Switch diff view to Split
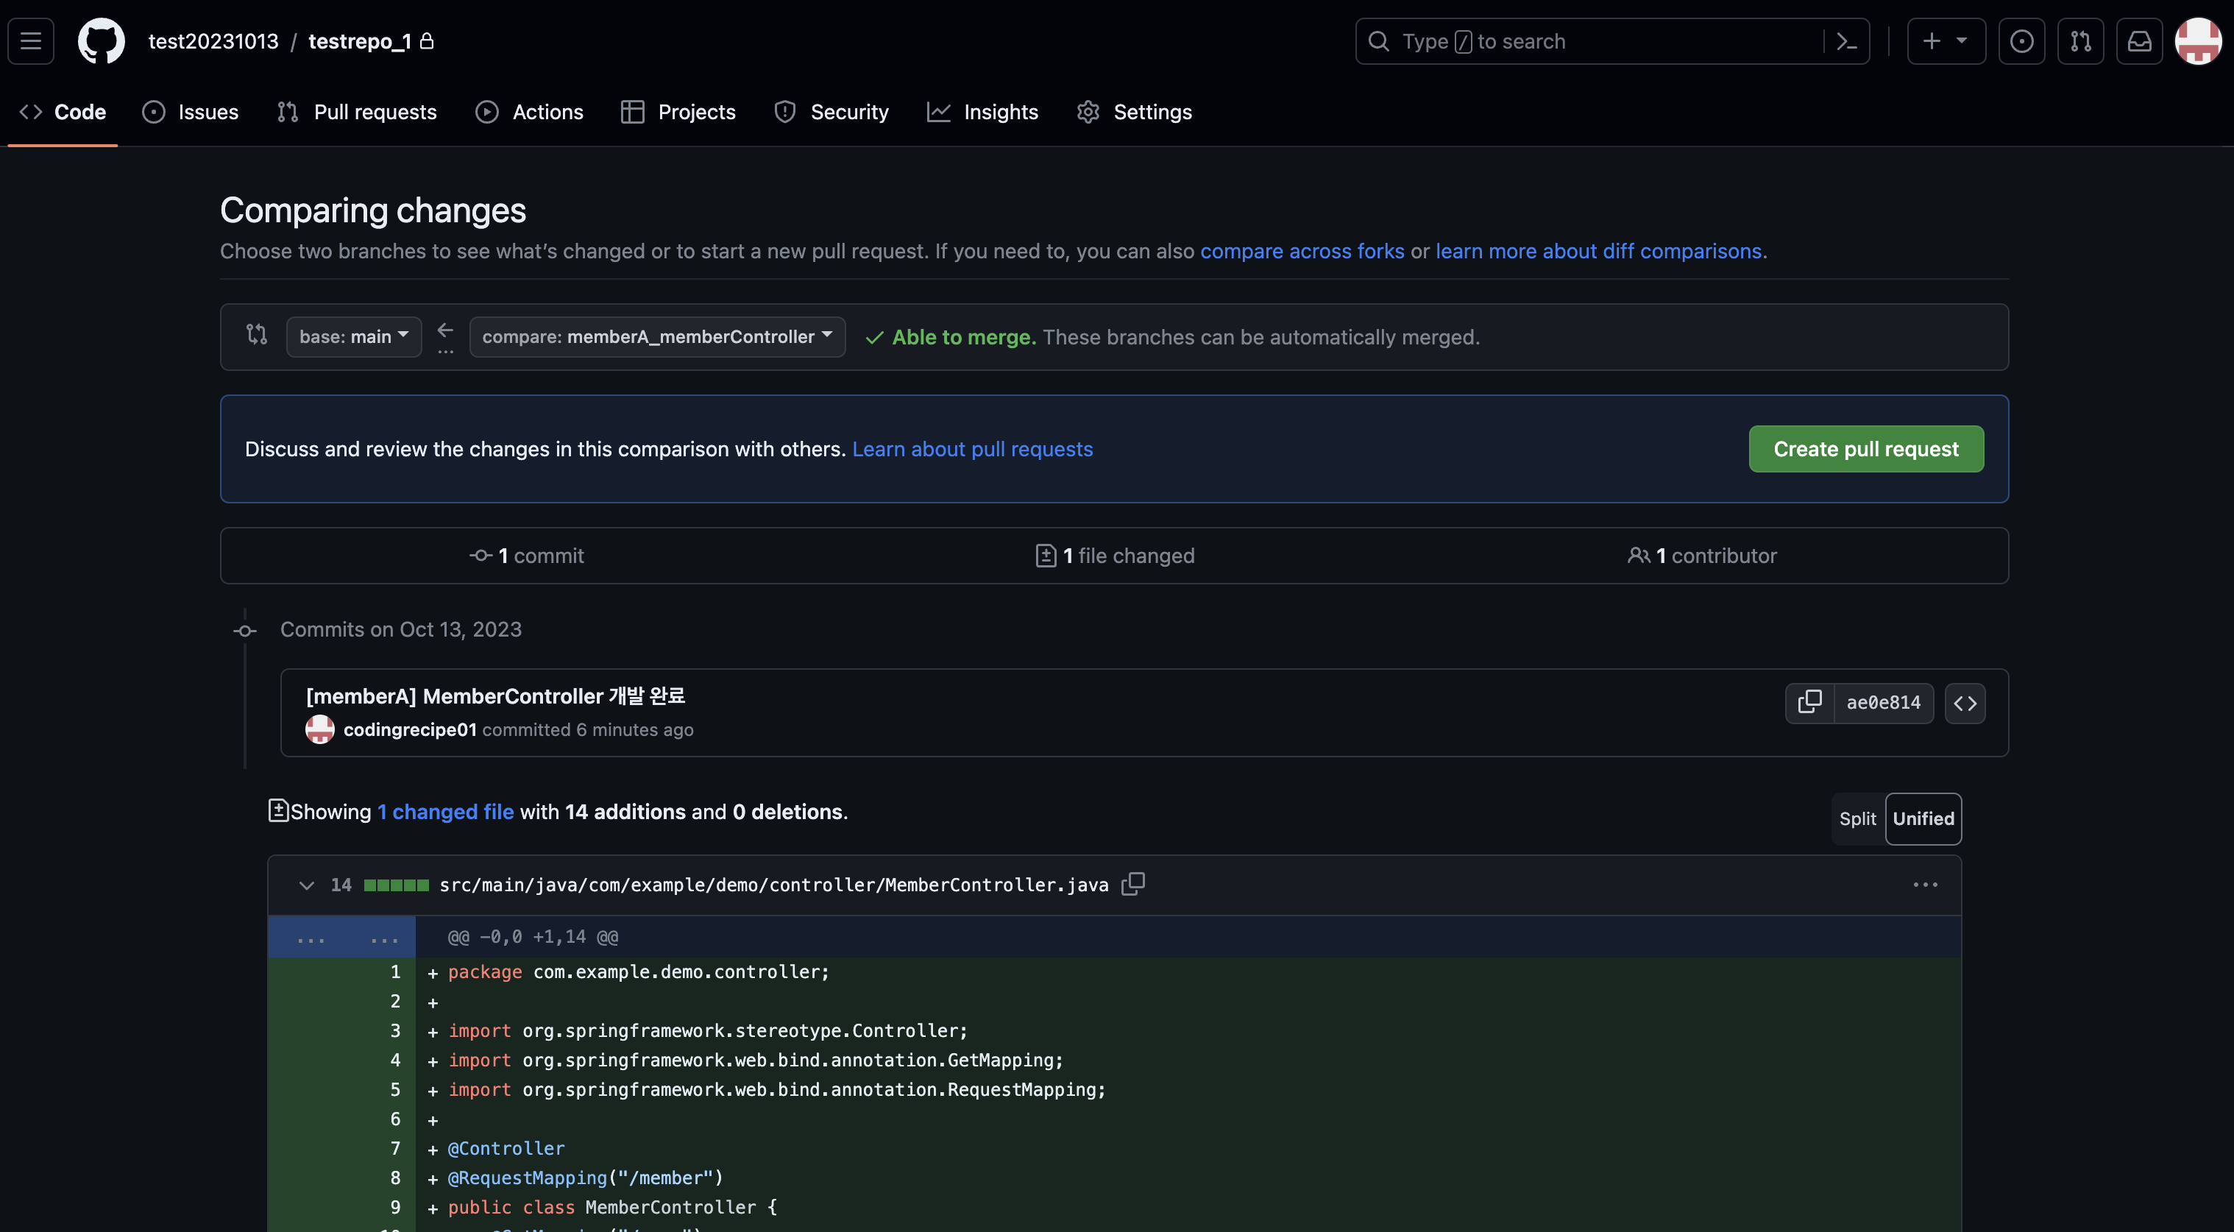Image resolution: width=2234 pixels, height=1232 pixels. coord(1857,818)
